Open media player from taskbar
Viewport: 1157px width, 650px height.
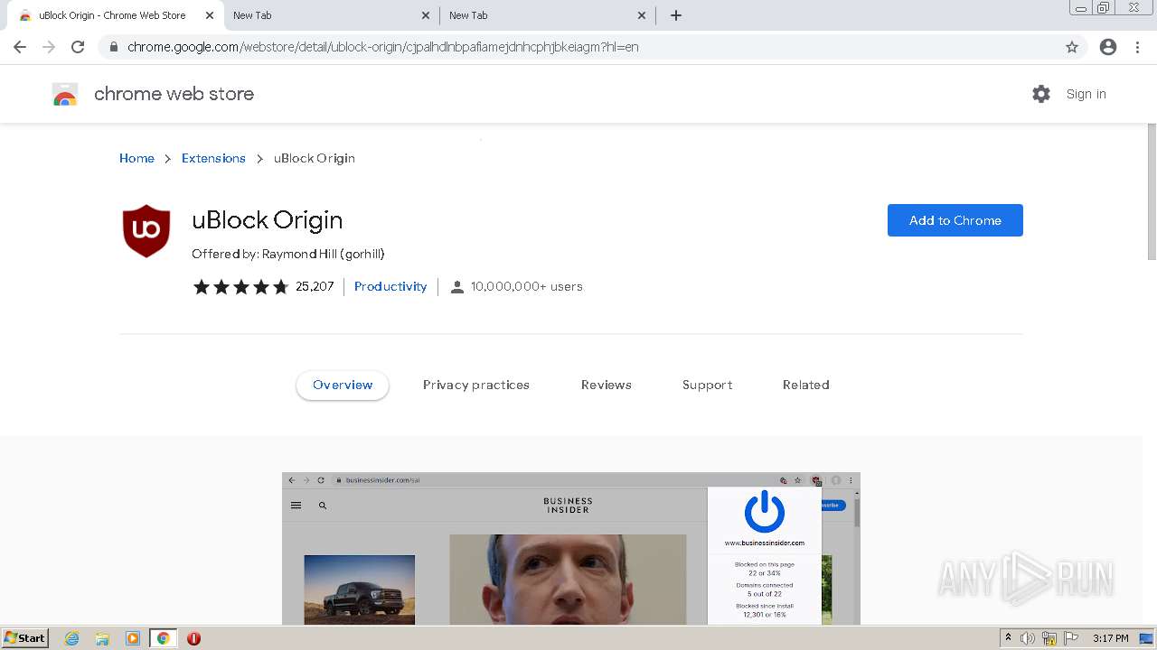pos(133,638)
